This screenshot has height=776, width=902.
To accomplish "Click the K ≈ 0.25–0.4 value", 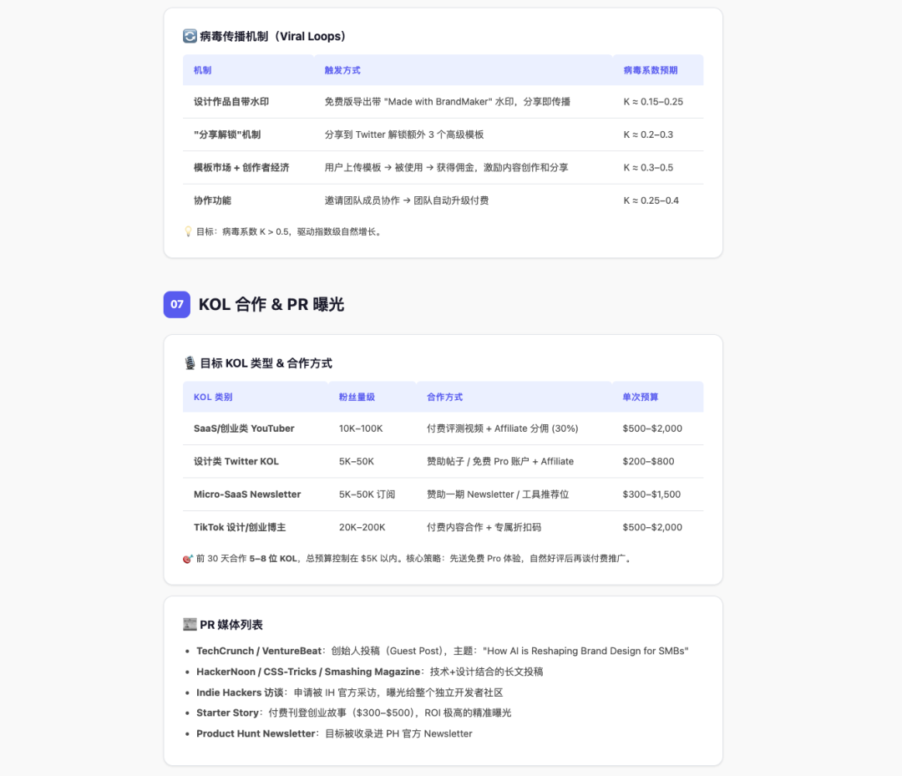I will tap(651, 200).
